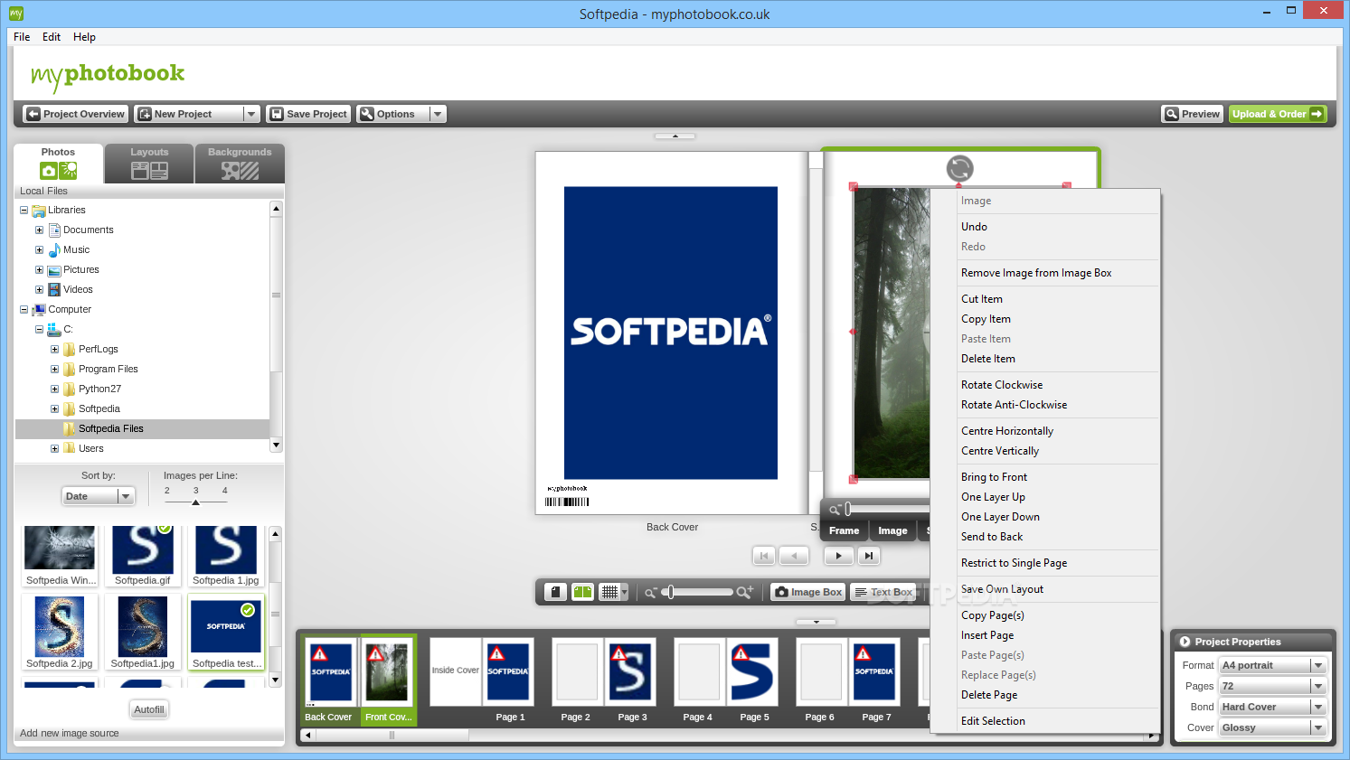
Task: Click the Computer icon in tree
Action: click(39, 310)
